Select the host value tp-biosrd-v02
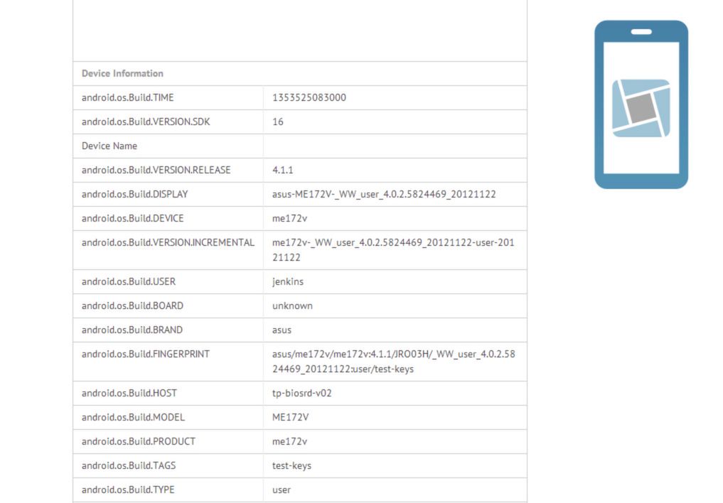The height and width of the screenshot is (503, 723). pos(302,394)
